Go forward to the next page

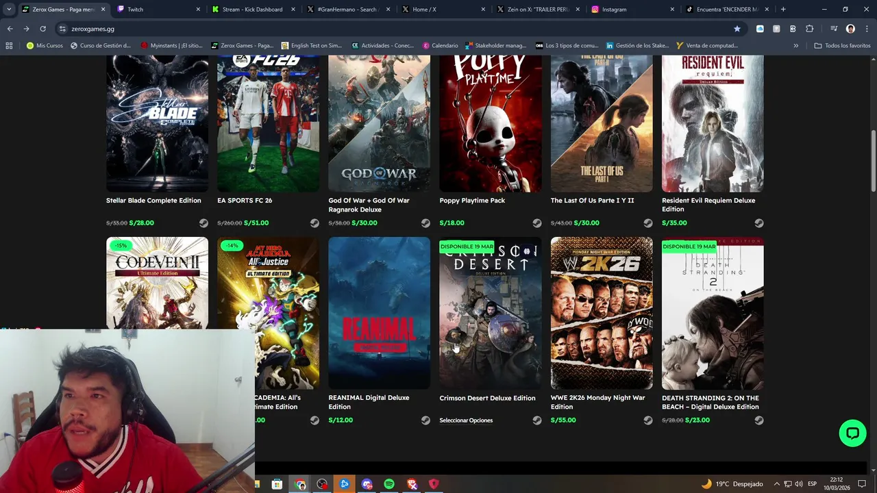[26, 29]
